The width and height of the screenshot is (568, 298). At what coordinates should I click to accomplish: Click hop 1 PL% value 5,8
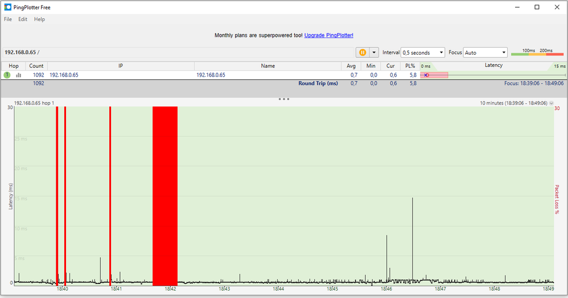point(413,75)
